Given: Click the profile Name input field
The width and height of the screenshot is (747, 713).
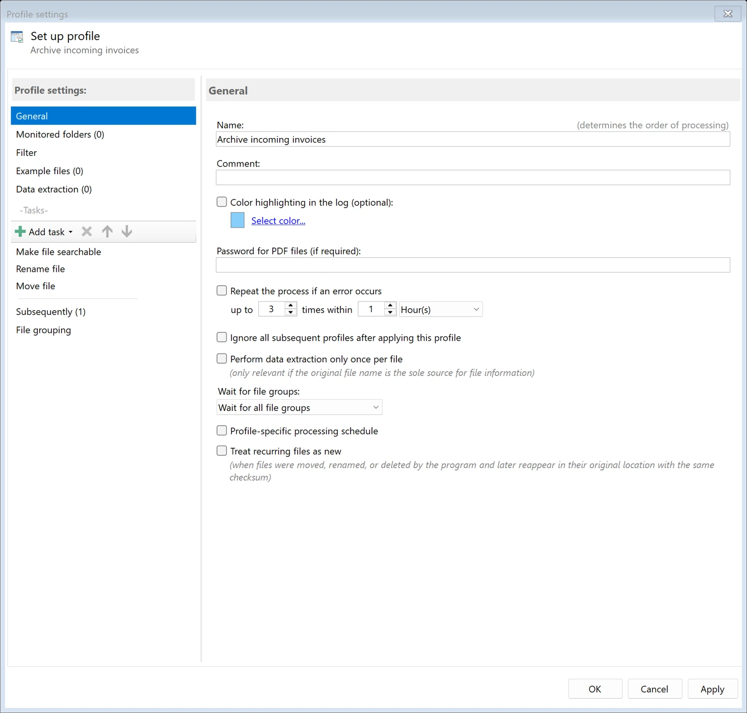Looking at the screenshot, I should click(473, 140).
